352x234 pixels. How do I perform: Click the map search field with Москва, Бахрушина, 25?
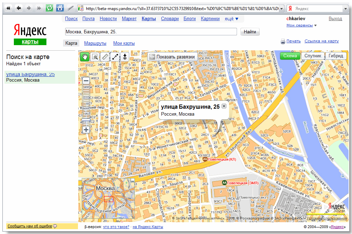(x=151, y=32)
